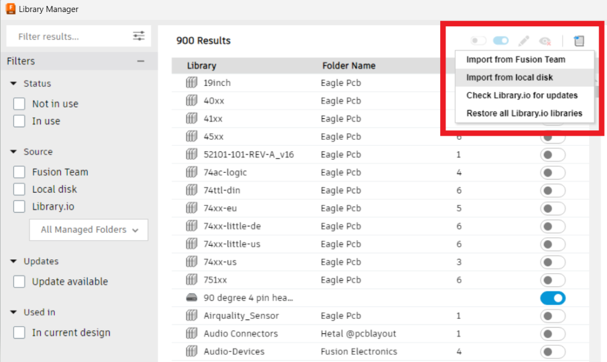Screen dimensions: 607x362
Task: Click the import library icon
Action: click(x=579, y=41)
